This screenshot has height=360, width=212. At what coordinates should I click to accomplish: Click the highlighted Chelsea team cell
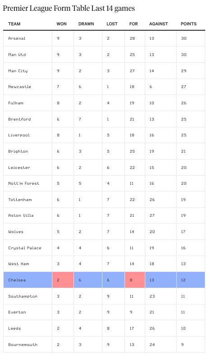(x=28, y=280)
